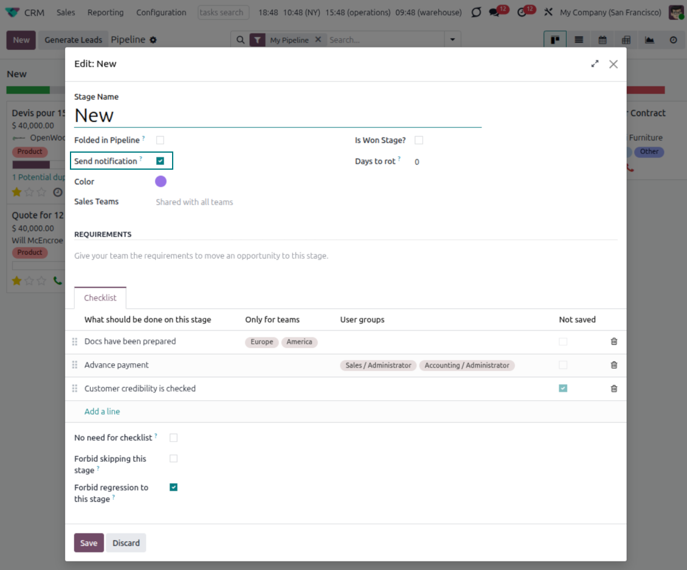The width and height of the screenshot is (687, 570).
Task: Open the saved filters dropdown beside search
Action: 452,39
